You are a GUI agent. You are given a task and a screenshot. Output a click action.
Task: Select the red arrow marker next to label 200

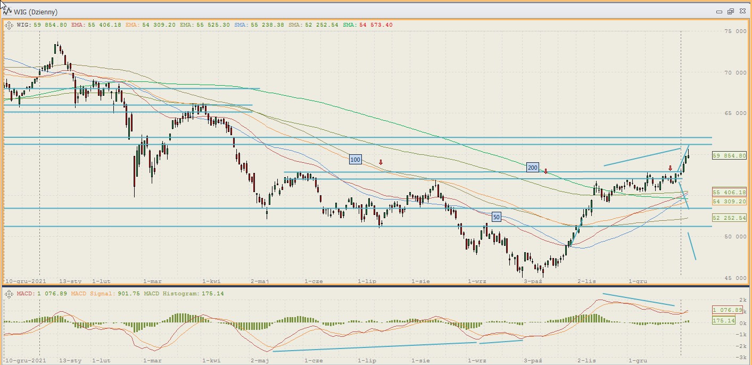pos(546,171)
